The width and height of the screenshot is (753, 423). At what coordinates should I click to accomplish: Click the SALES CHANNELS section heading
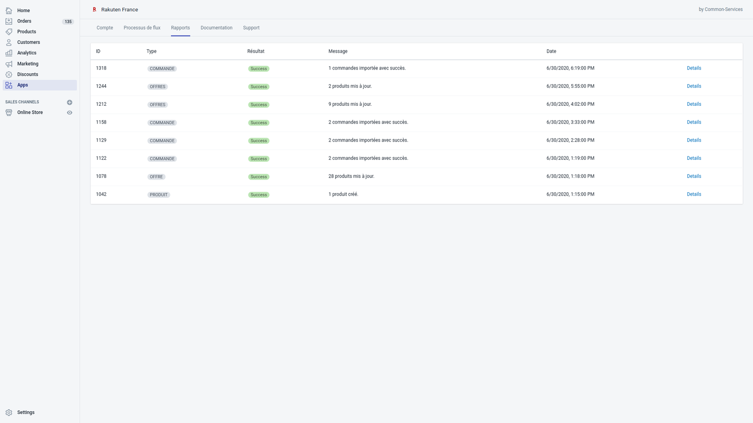pos(22,102)
